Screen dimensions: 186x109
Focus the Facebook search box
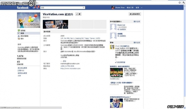click(61, 8)
